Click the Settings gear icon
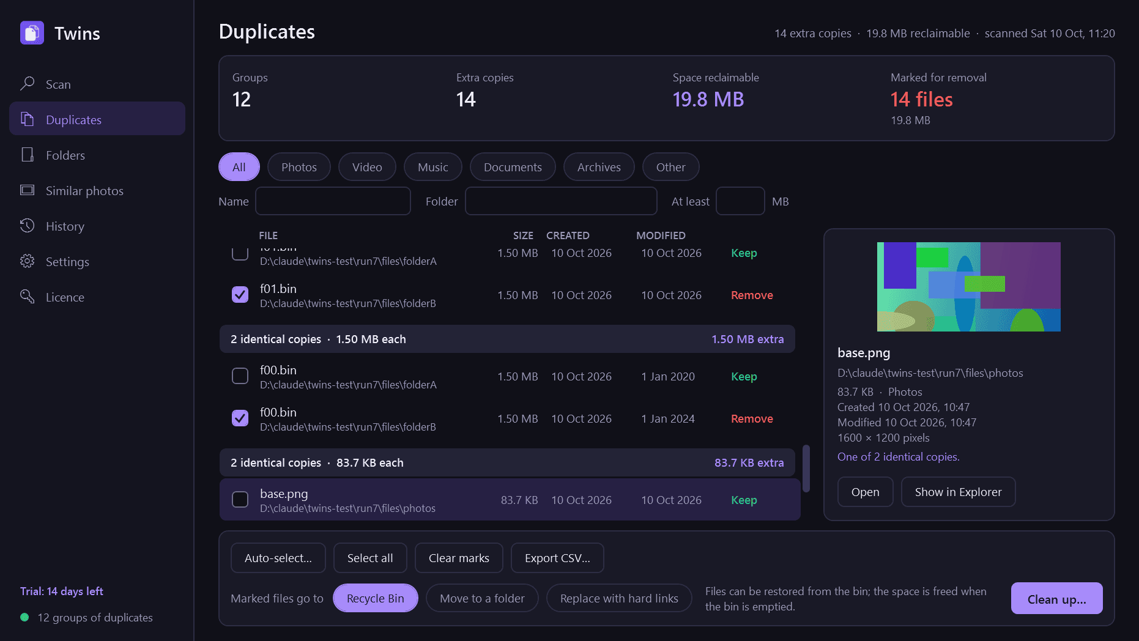The image size is (1139, 641). click(27, 261)
